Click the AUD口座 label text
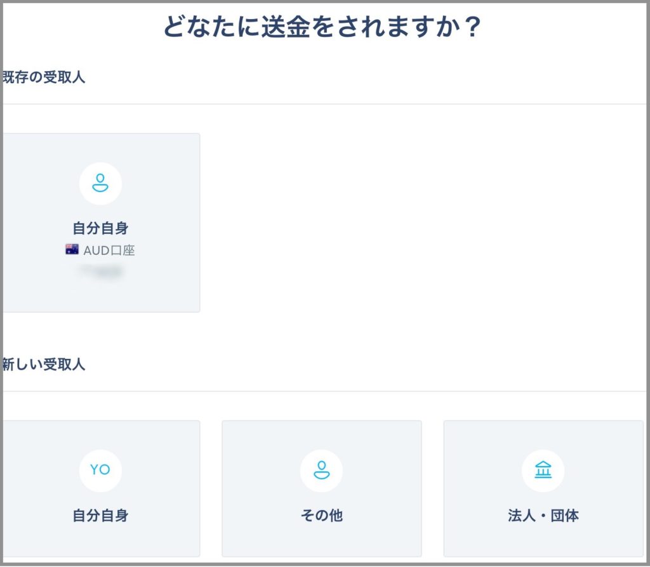This screenshot has width=650, height=567. point(109,250)
